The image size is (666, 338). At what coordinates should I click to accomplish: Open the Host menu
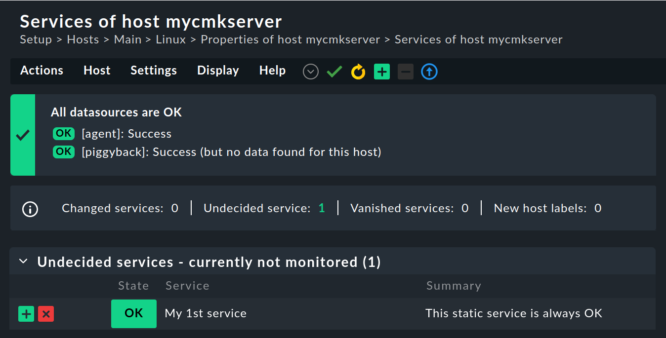coord(97,71)
